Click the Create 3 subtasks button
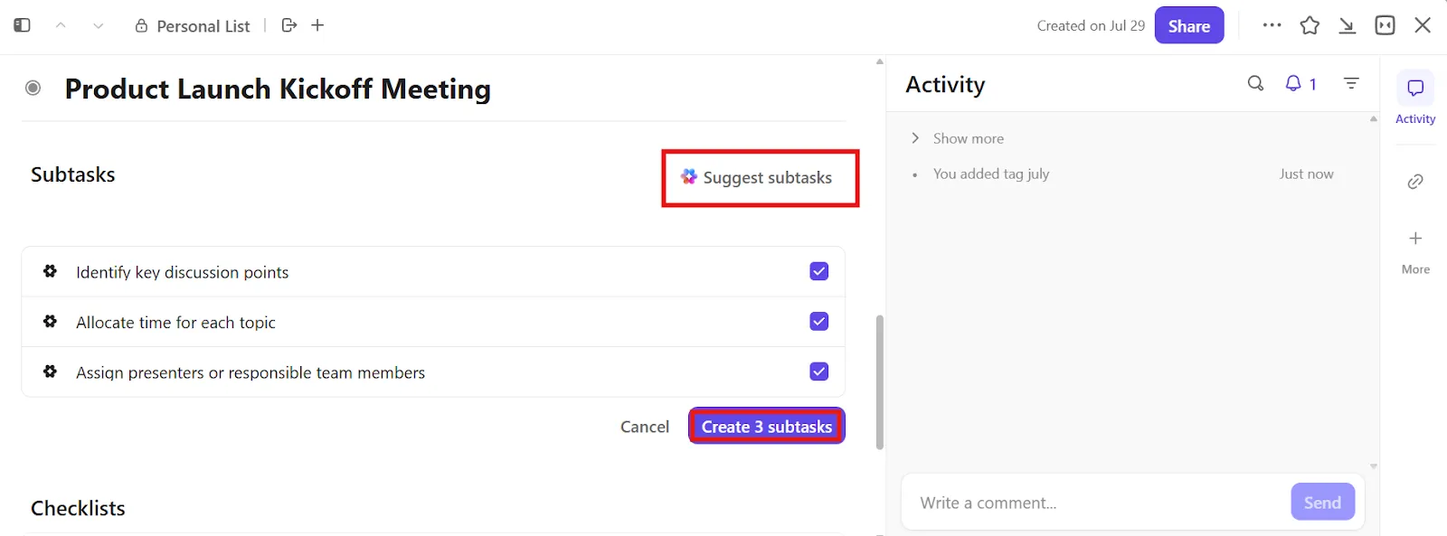Image resolution: width=1447 pixels, height=536 pixels. coord(767,426)
